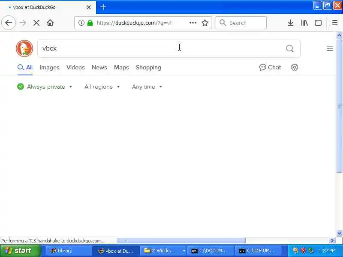Switch to Maps results
Viewport: 343px width, 257px height.
click(x=121, y=68)
